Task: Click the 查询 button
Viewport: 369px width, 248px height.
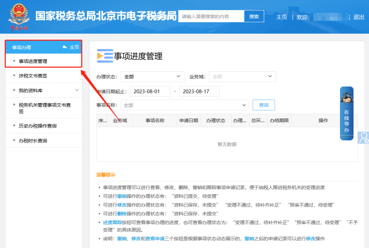Action: tap(264, 105)
